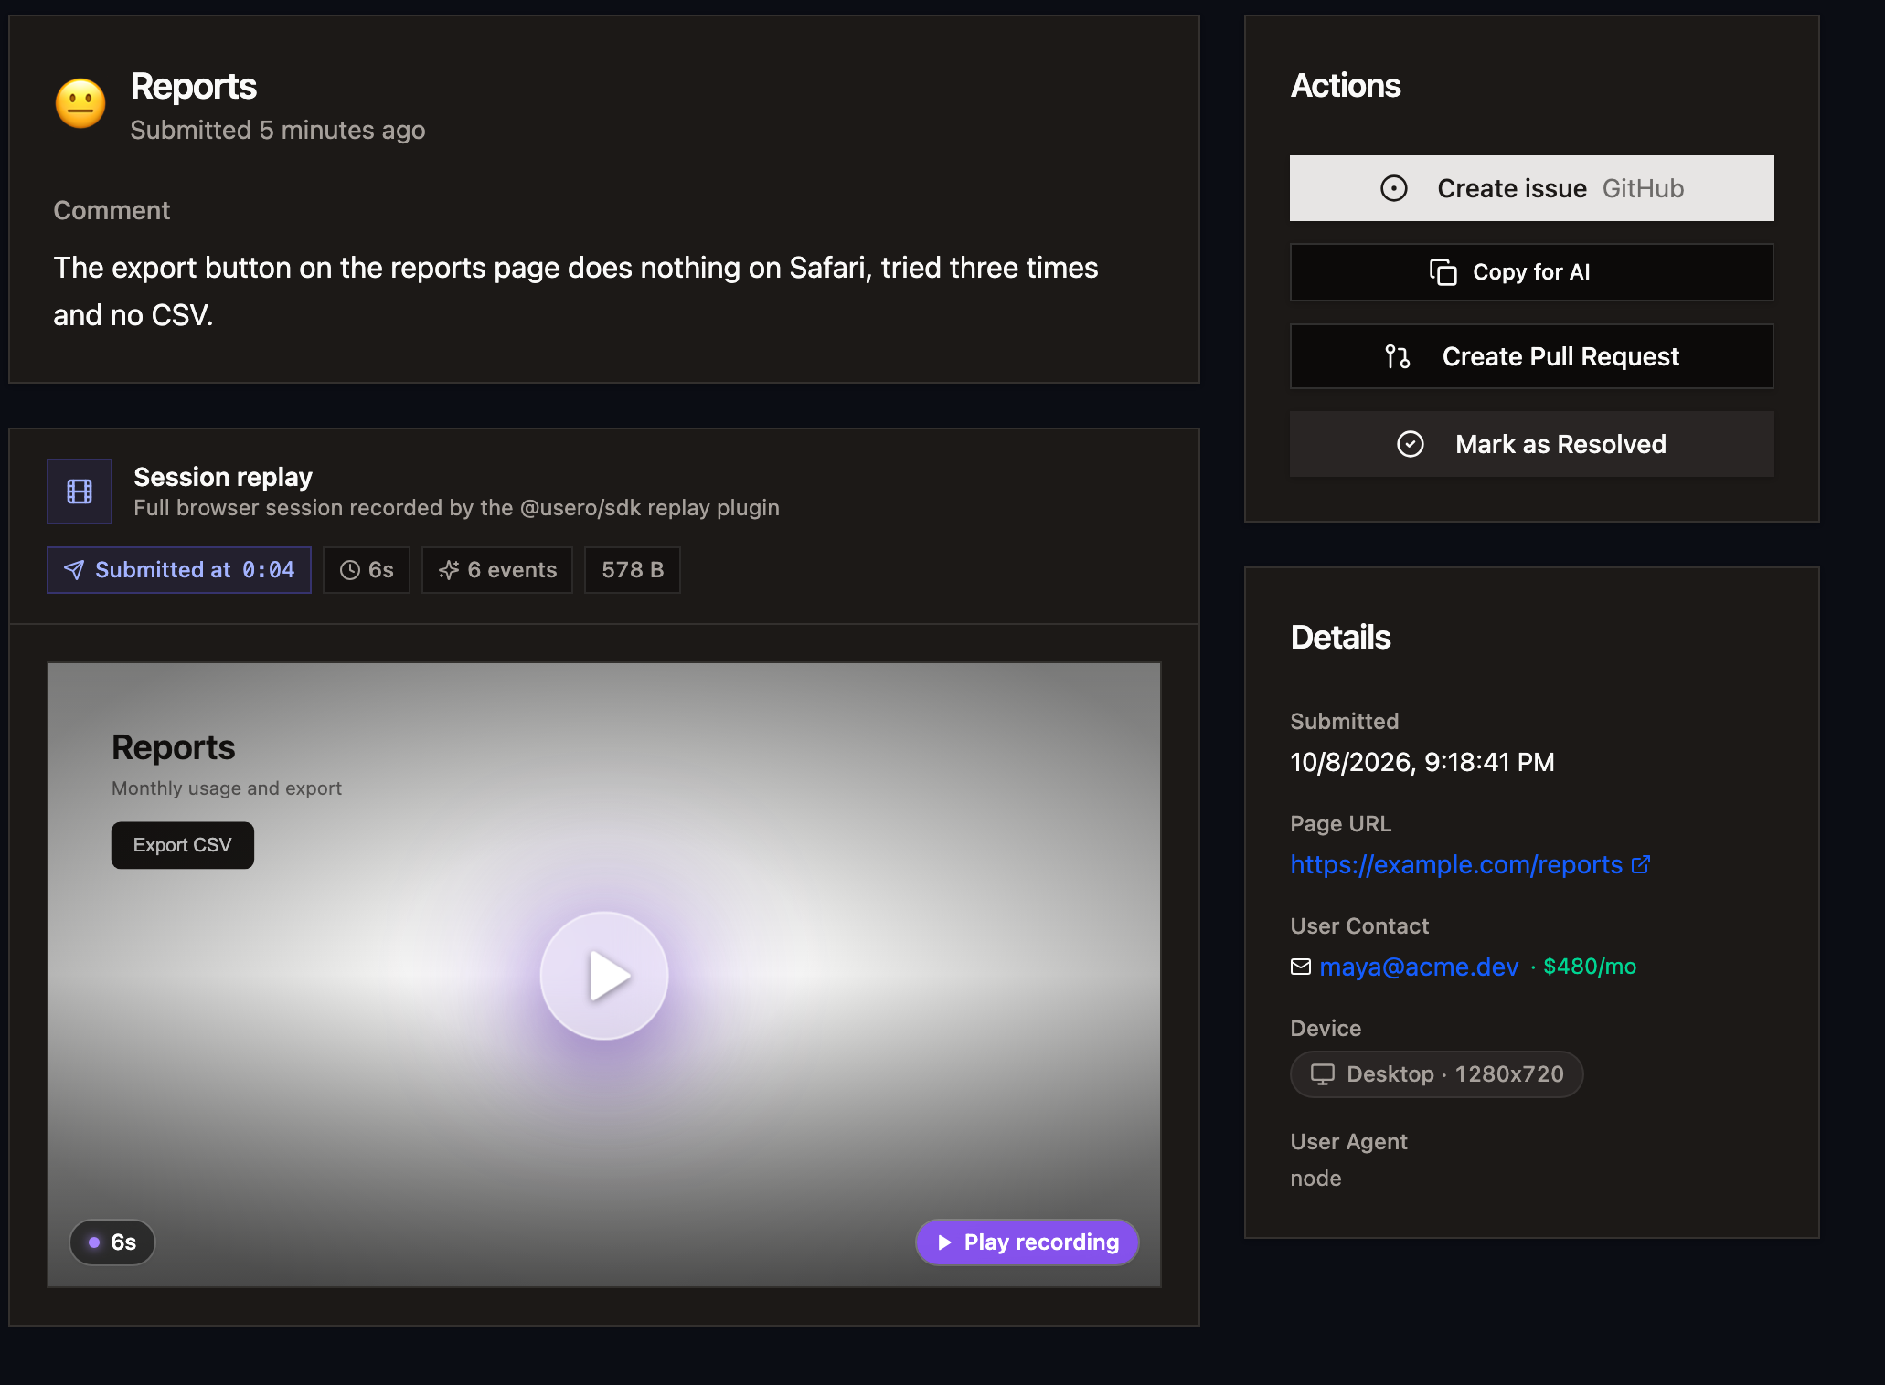Viewport: 1885px width, 1385px height.
Task: Click the circle-dot issue icon
Action: click(x=1394, y=188)
